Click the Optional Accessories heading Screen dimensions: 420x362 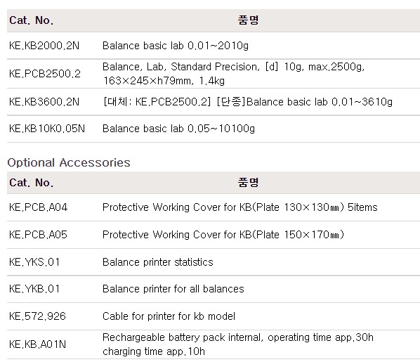[69, 162]
